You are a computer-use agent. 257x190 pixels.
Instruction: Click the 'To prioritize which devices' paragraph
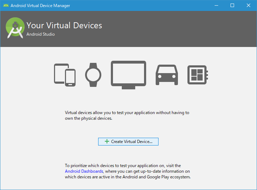click(x=128, y=171)
